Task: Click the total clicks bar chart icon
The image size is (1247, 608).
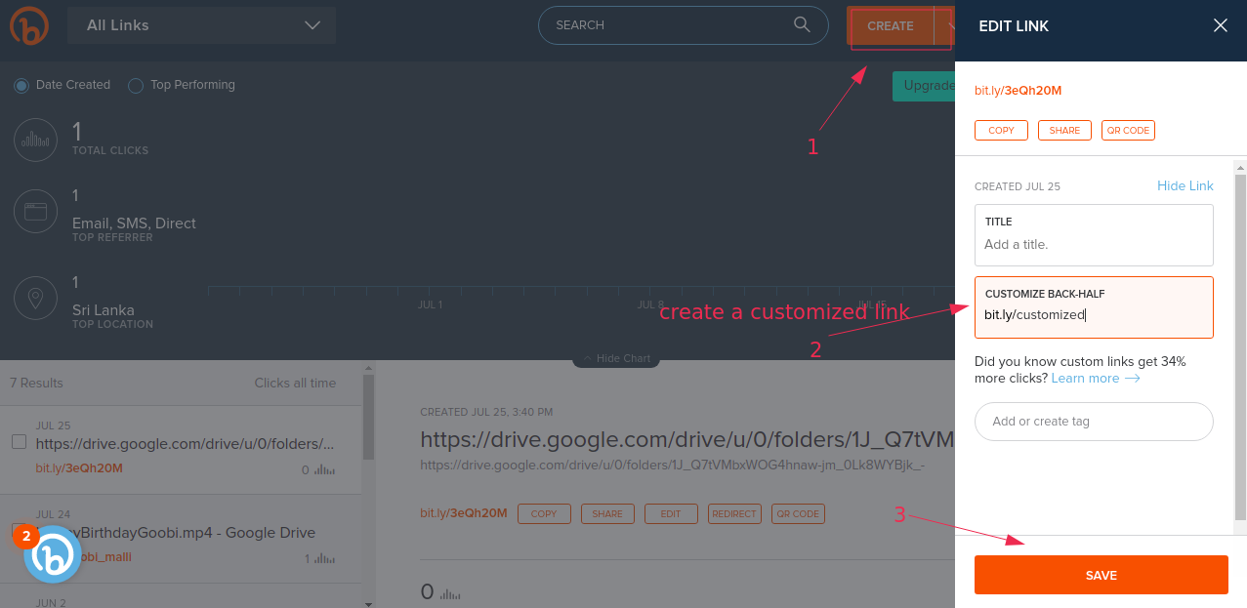Action: (x=36, y=140)
